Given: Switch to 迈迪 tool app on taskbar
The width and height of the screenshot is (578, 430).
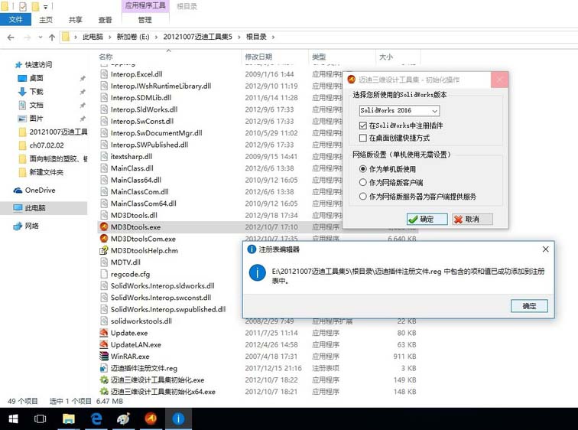Looking at the screenshot, I should click(x=151, y=419).
